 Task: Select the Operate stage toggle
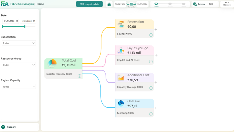[x=184, y=4]
